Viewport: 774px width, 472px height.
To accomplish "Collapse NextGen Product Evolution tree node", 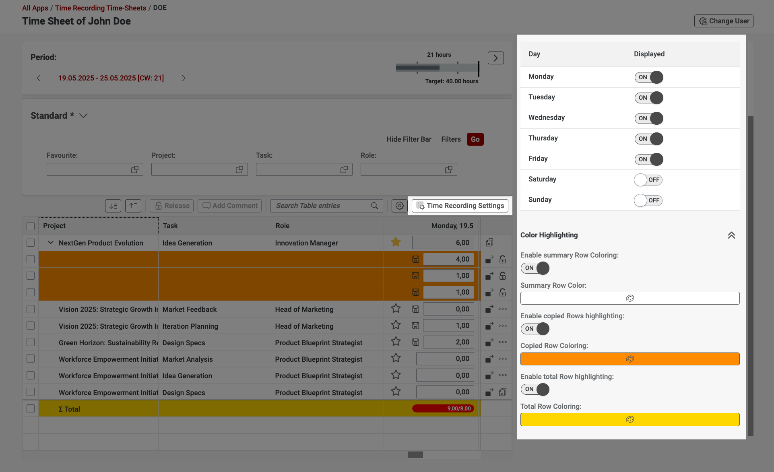I will tap(51, 243).
